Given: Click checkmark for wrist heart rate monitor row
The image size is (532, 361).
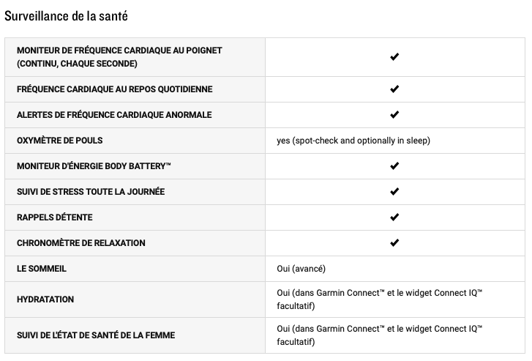Looking at the screenshot, I should (x=394, y=56).
